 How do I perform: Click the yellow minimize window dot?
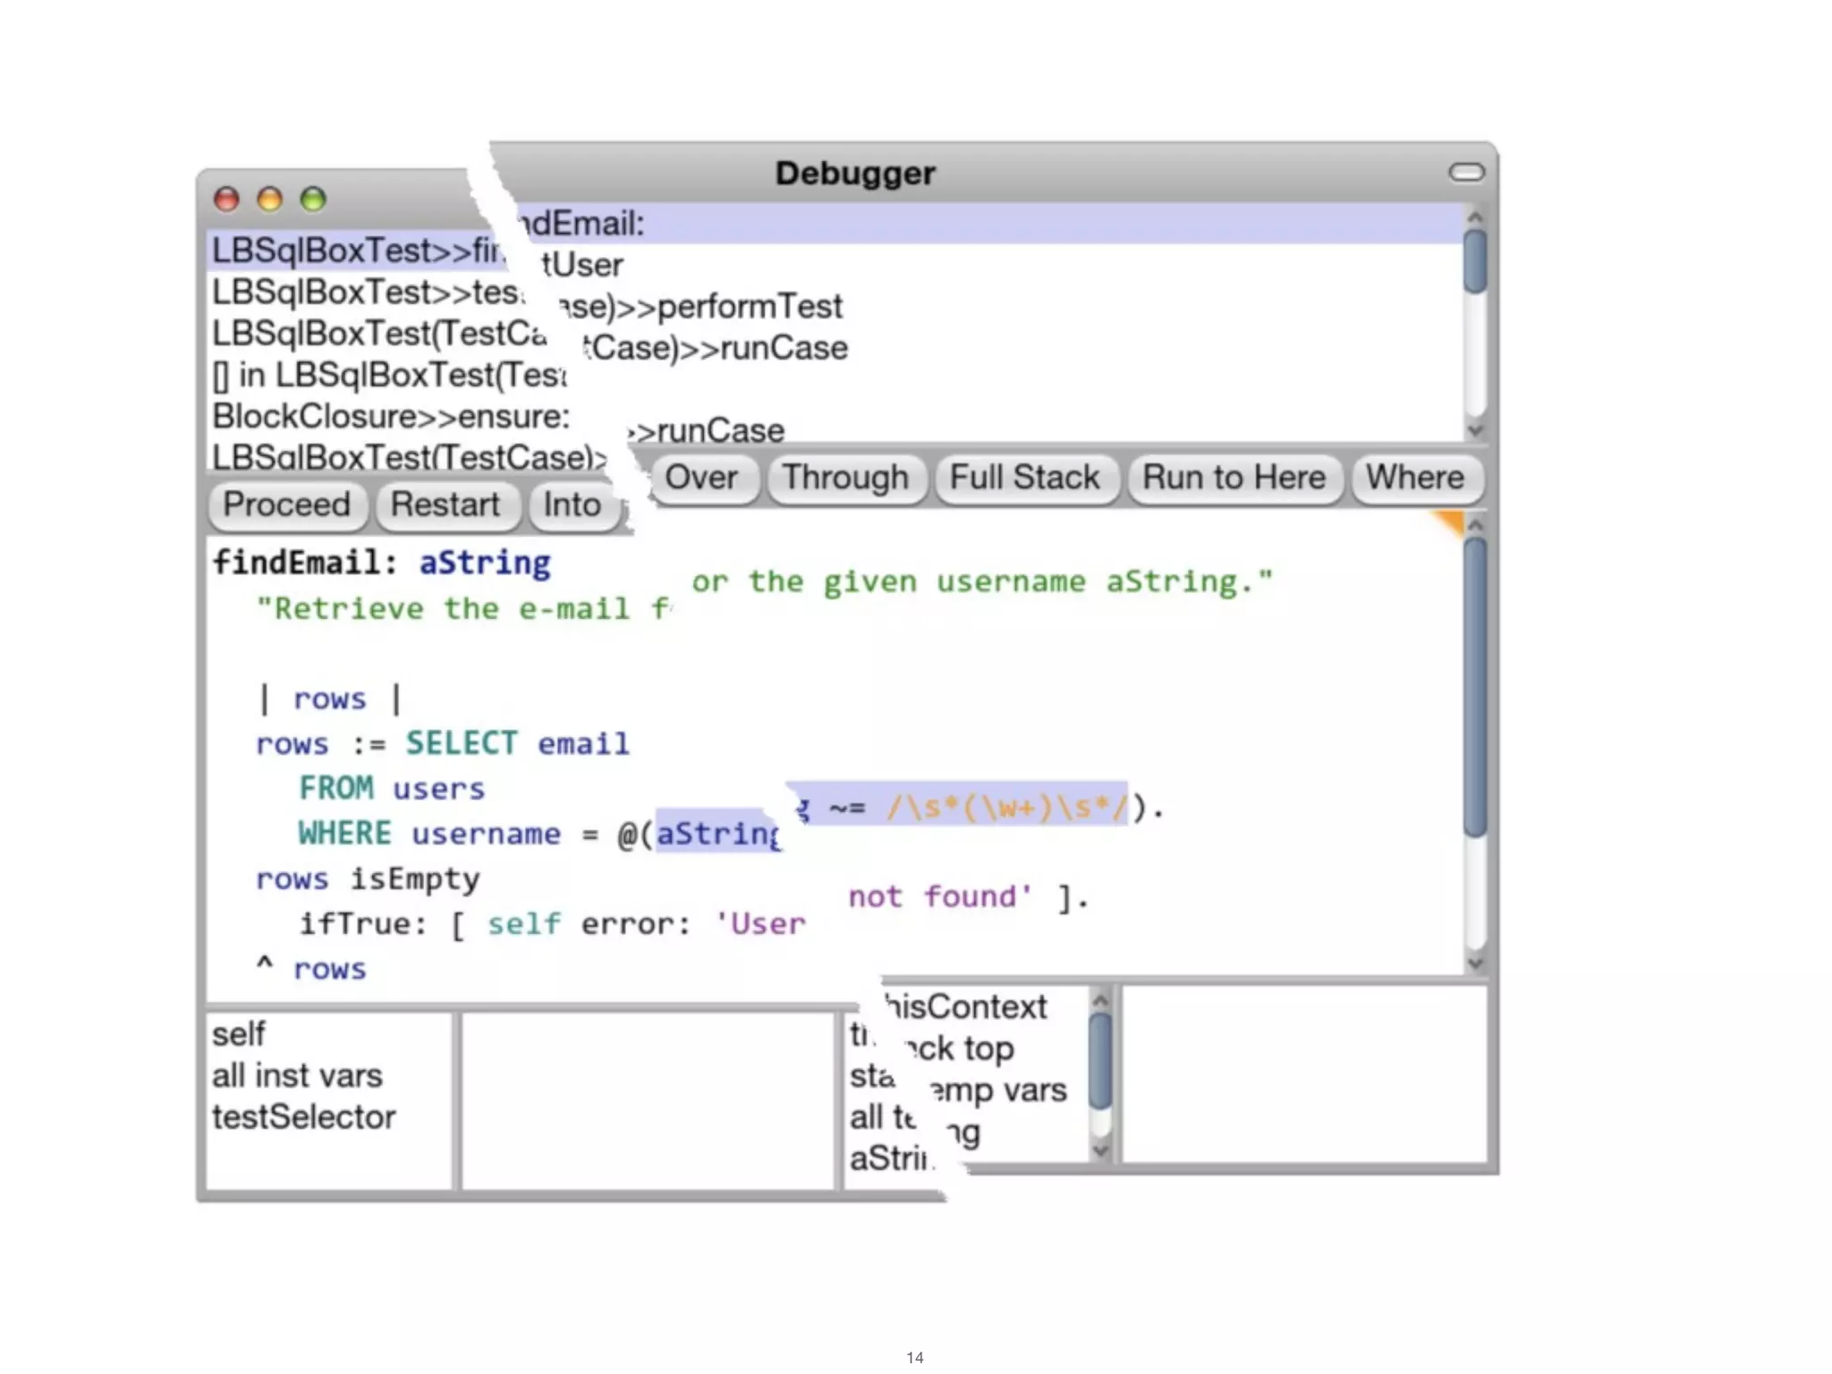pos(269,199)
